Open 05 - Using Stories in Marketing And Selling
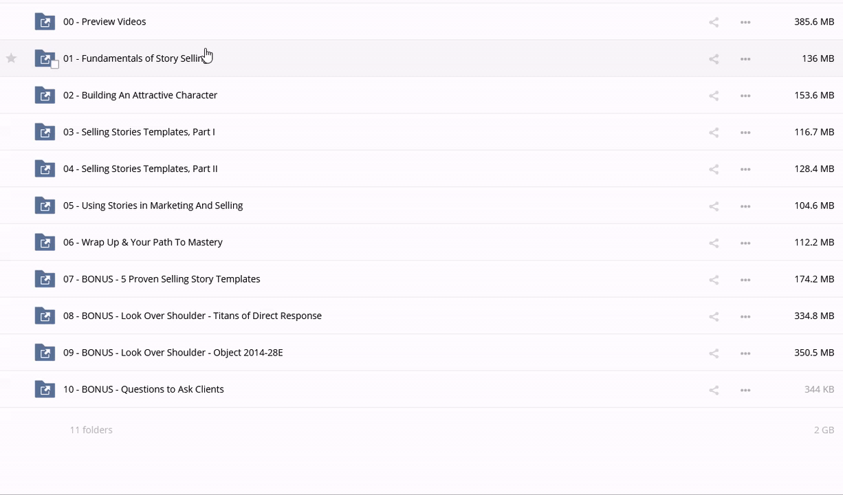This screenshot has width=843, height=495. (x=153, y=206)
